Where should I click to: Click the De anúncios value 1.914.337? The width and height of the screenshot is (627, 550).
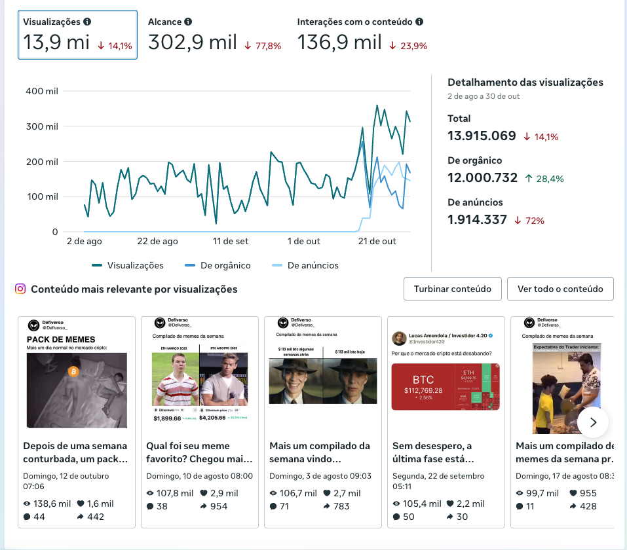tap(477, 220)
